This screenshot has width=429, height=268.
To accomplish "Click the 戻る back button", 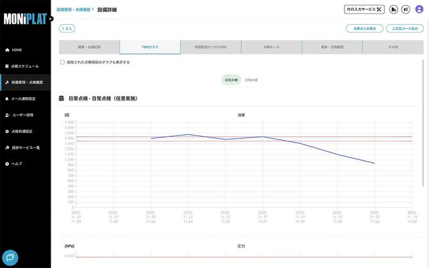I will [x=67, y=28].
